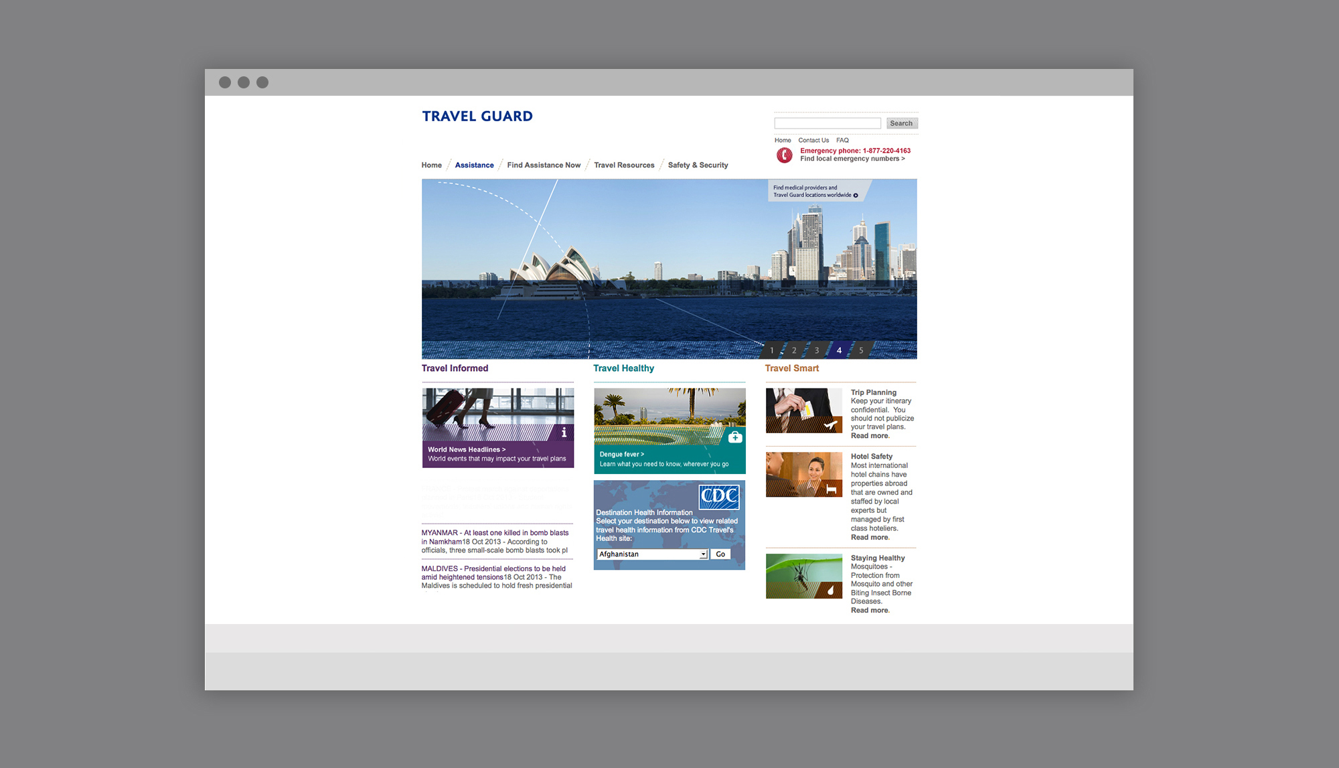Select slide 1 in banner carousel
The width and height of the screenshot is (1339, 768).
772,350
